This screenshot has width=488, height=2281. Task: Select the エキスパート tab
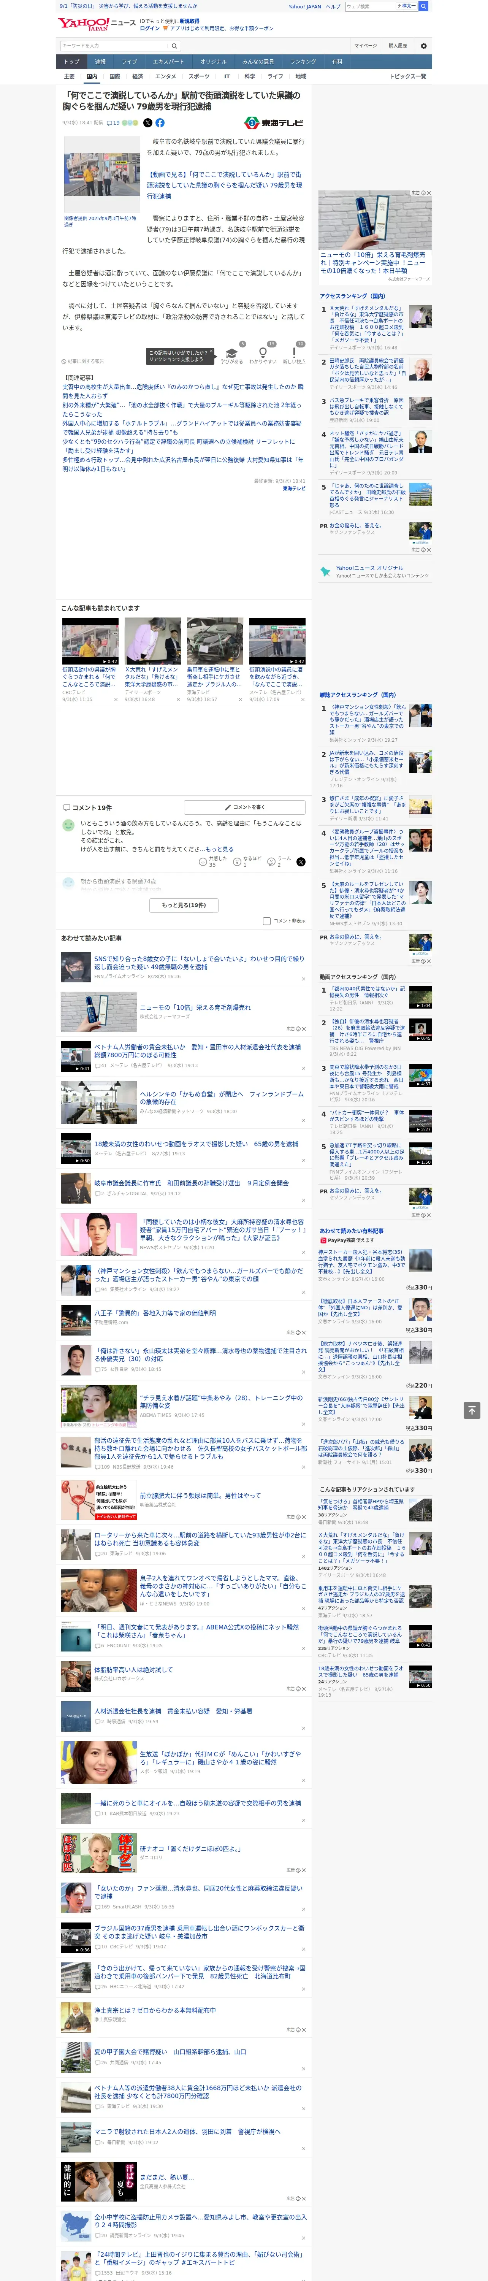[x=168, y=62]
